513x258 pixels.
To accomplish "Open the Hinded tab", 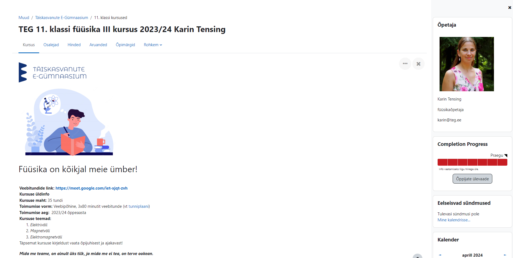I will [74, 45].
